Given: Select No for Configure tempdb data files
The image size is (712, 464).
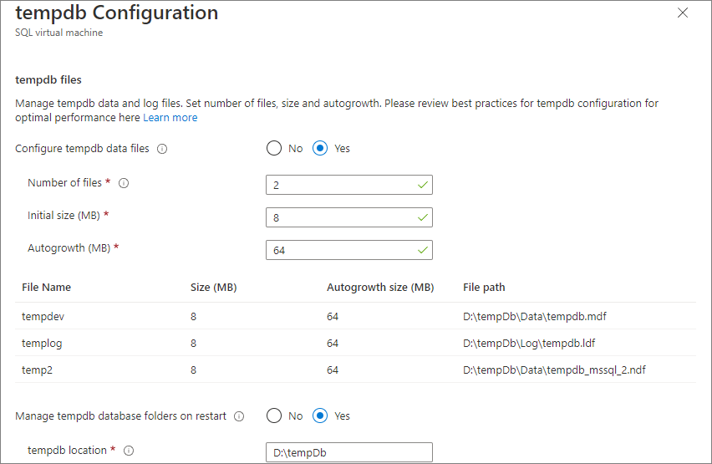Looking at the screenshot, I should (x=275, y=149).
